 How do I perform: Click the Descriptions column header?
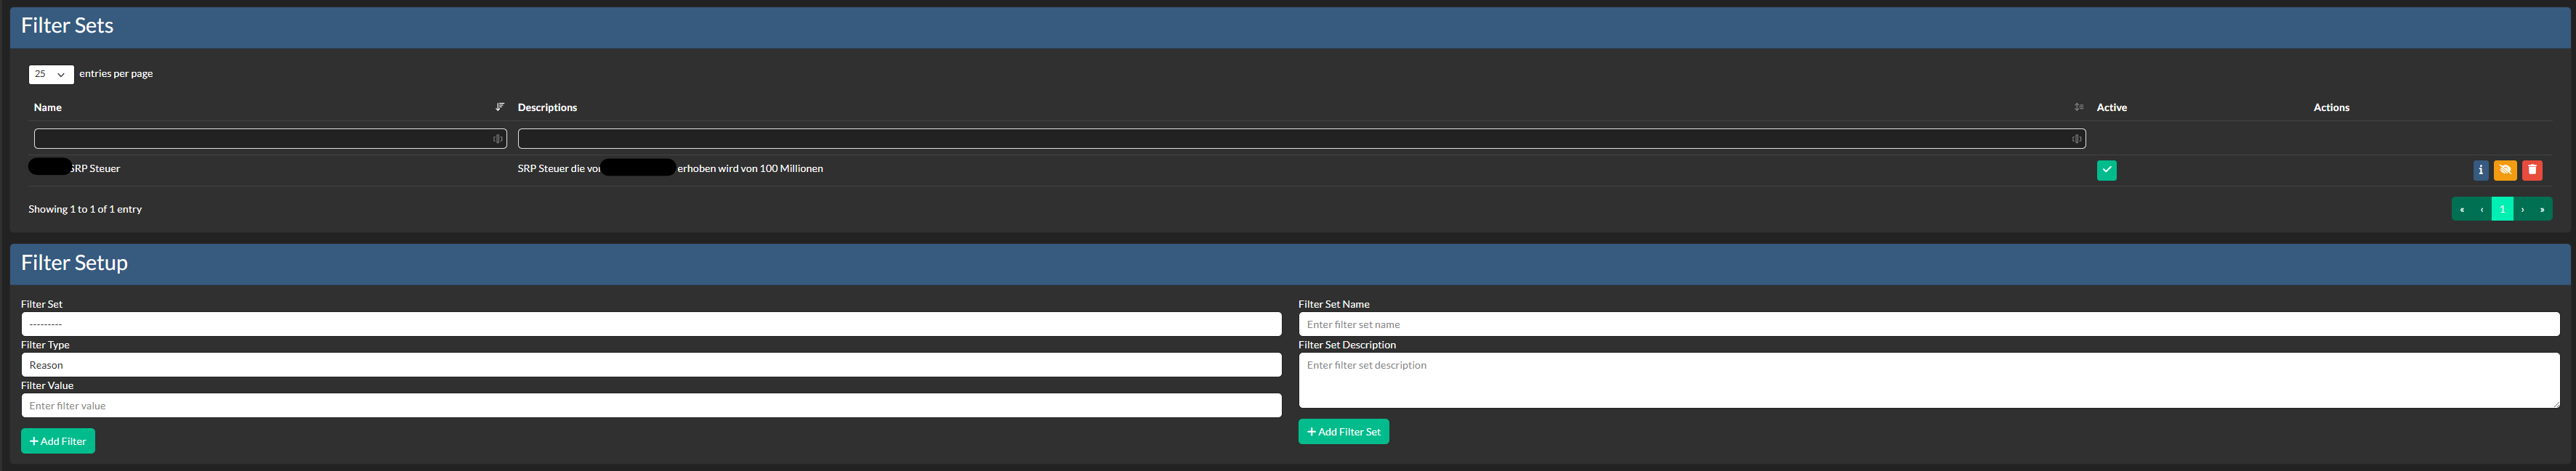(547, 107)
